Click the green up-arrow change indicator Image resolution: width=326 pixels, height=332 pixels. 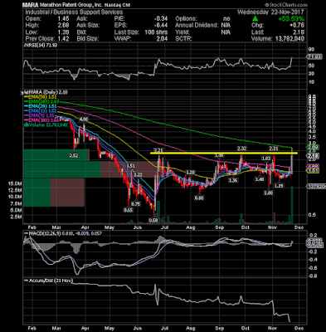click(x=255, y=19)
